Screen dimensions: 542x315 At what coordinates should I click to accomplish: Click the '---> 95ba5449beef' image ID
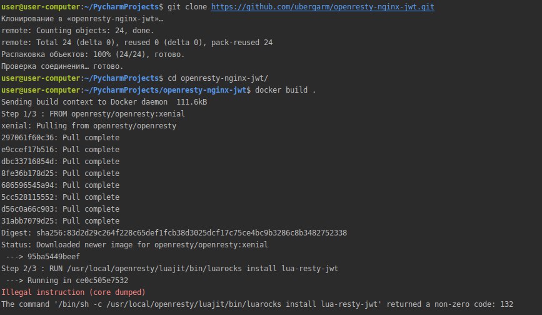43,257
